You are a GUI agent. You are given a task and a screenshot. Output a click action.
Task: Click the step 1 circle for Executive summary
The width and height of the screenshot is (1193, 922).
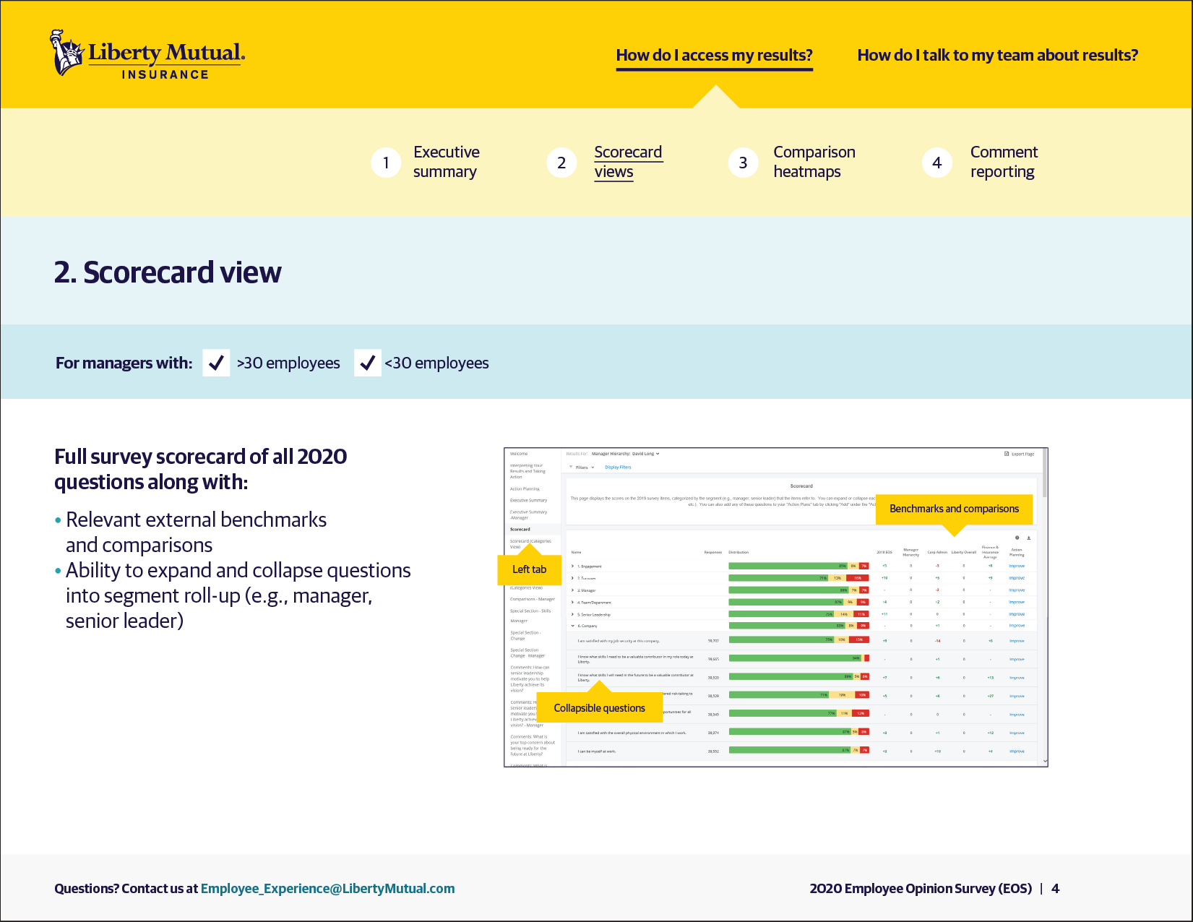tap(386, 163)
